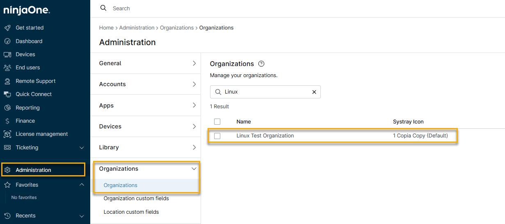Toggle the select-all checkbox in header
Screen dimensions: 505x224
click(217, 122)
